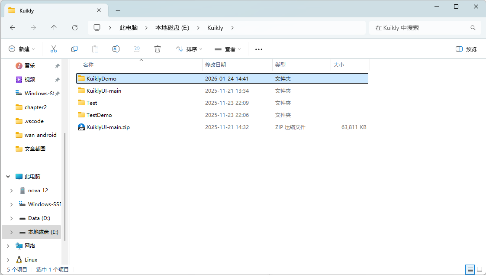486x275 pixels.
Task: Open Network in navigation pane
Action: [30, 246]
